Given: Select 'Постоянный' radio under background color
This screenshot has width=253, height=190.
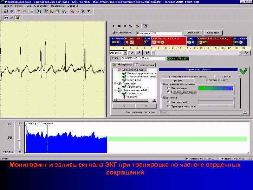Looking at the screenshot, I should (169, 102).
